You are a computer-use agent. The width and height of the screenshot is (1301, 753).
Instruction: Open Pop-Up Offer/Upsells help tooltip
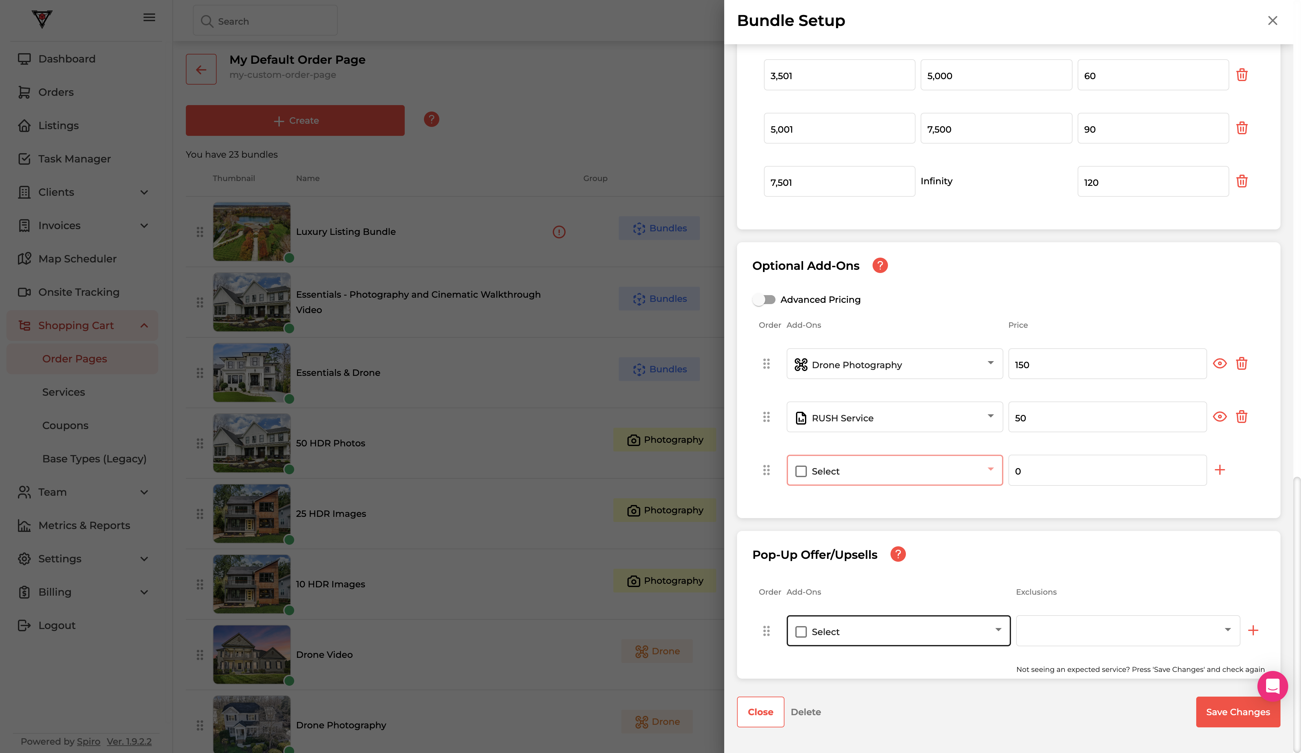(x=898, y=554)
